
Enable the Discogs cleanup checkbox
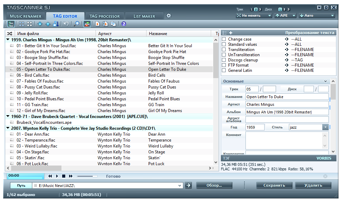click(x=224, y=60)
